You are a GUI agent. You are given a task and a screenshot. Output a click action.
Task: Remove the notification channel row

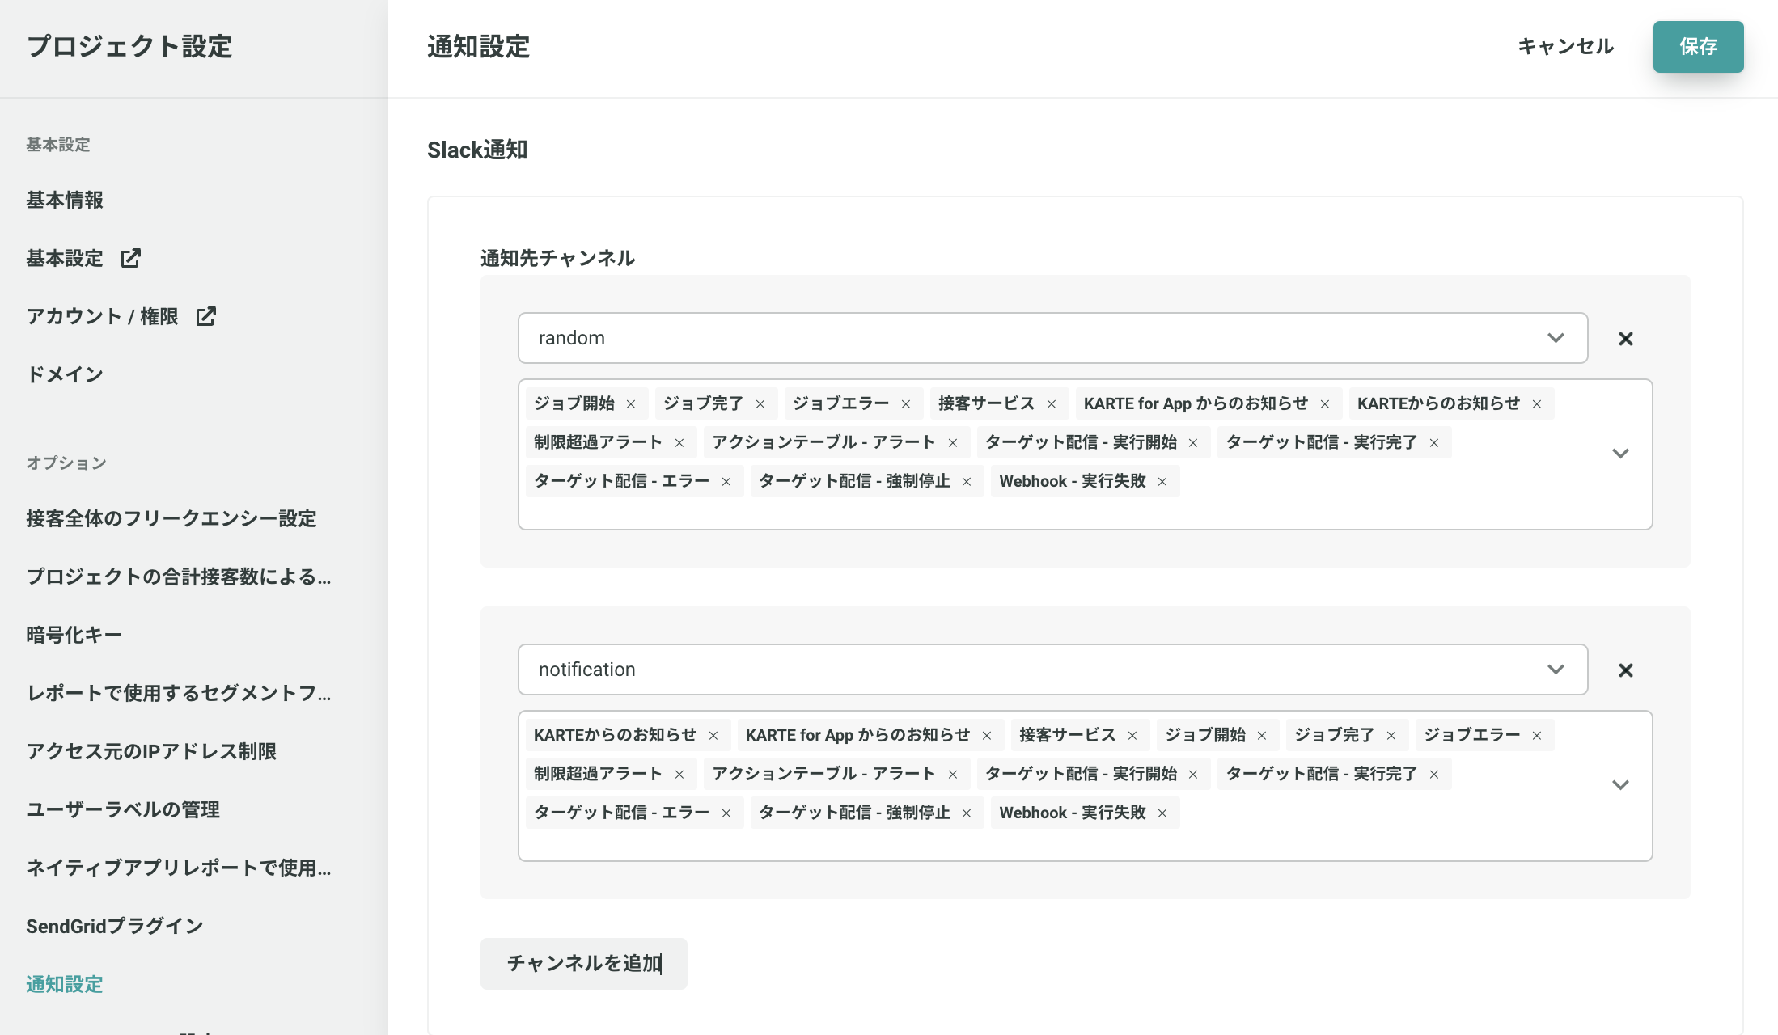[x=1625, y=670]
